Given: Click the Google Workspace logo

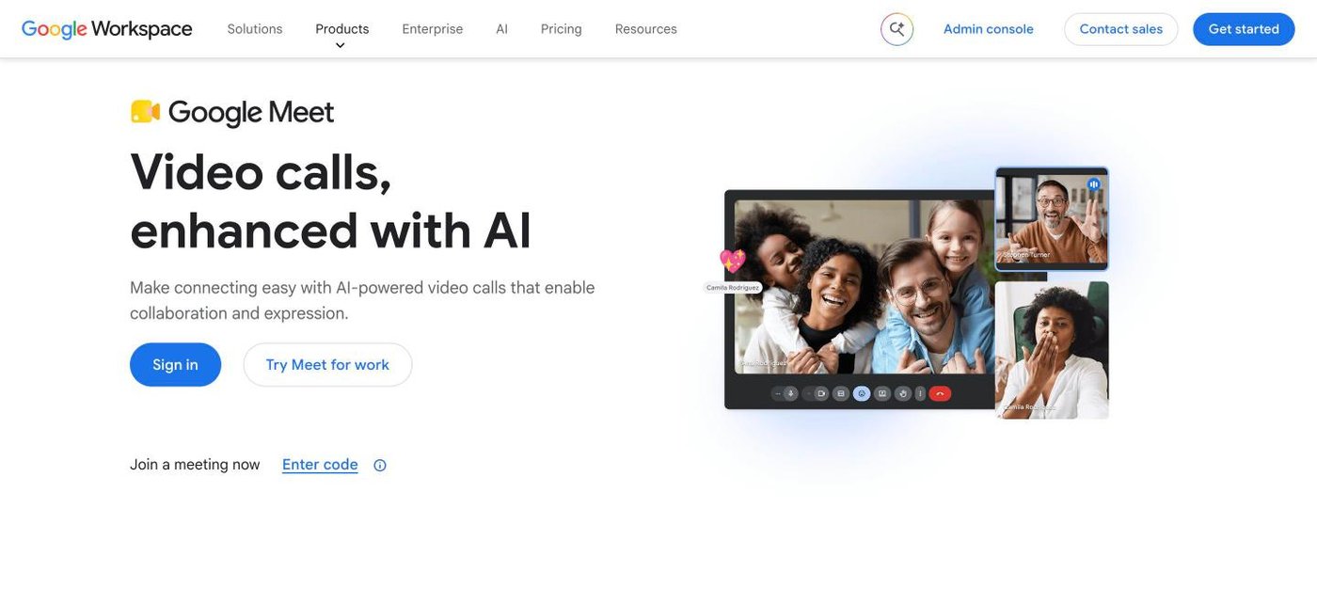Looking at the screenshot, I should click(107, 29).
